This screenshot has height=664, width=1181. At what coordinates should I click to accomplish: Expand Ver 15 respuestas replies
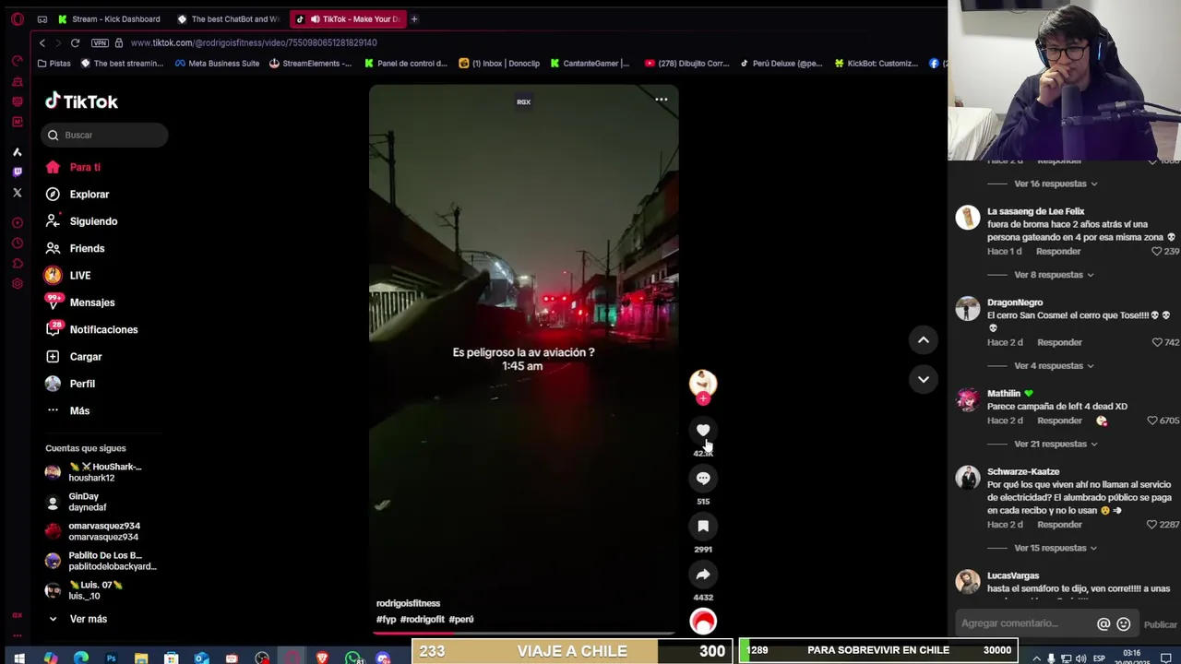click(1056, 548)
